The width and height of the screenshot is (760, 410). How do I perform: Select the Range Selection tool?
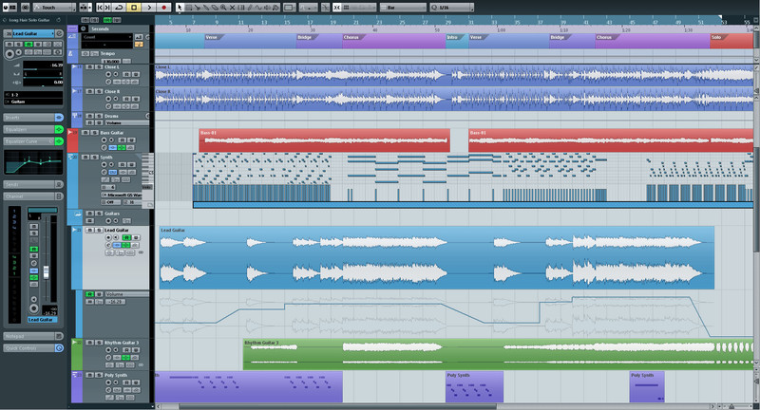click(x=191, y=8)
